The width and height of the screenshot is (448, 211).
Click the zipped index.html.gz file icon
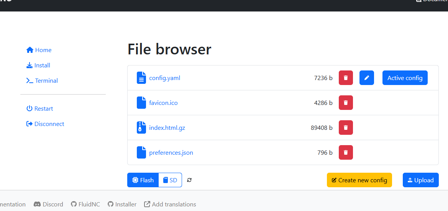point(141,128)
